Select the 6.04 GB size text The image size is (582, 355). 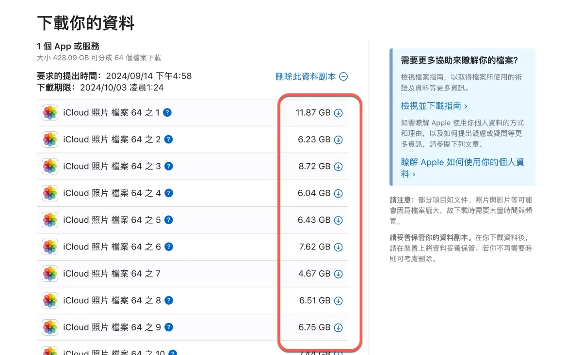[314, 193]
